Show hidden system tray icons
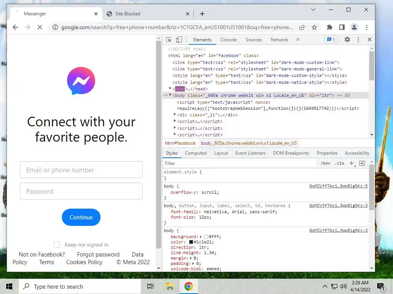 [325, 286]
